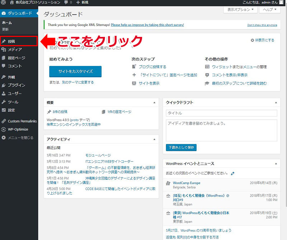This screenshot has height=240, width=287.
Task: Click the plus 新規 icon in admin bar
Action: click(78, 3)
